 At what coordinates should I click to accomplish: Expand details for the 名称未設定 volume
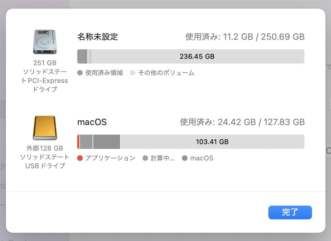(x=97, y=37)
